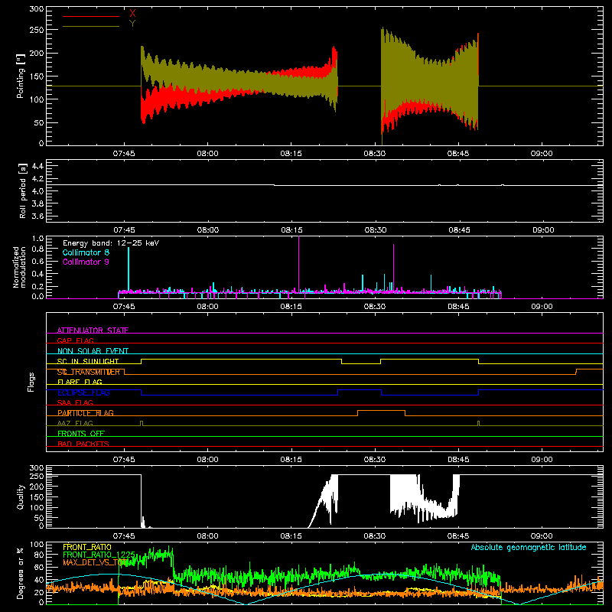Select the 'Energy band: 12-25 keV' annotation

(111, 243)
